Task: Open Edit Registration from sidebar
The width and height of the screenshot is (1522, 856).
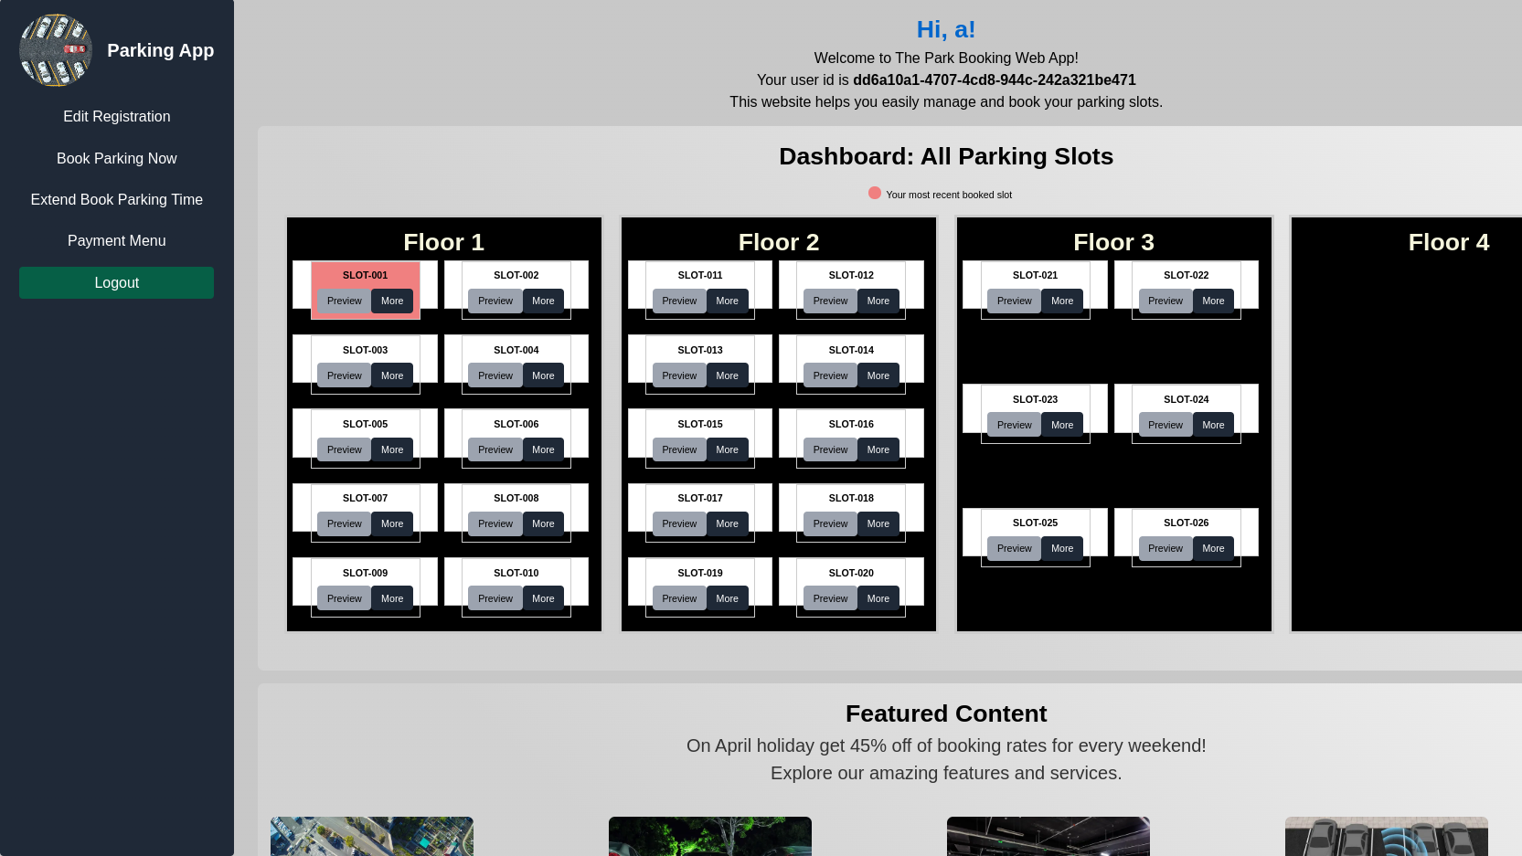Action: (116, 117)
